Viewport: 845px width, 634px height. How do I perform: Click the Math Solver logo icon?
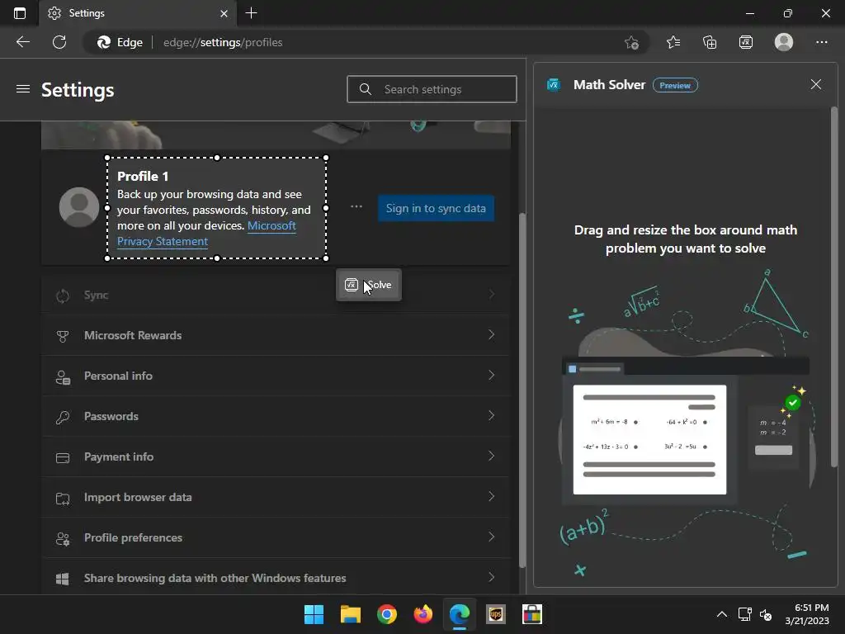554,85
